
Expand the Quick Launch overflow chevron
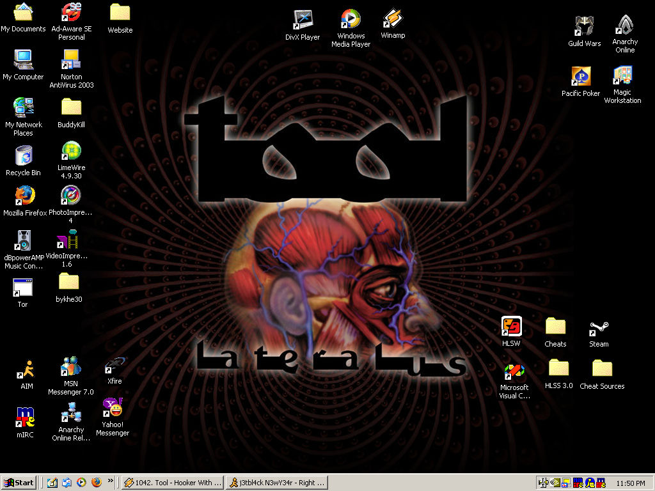[110, 481]
